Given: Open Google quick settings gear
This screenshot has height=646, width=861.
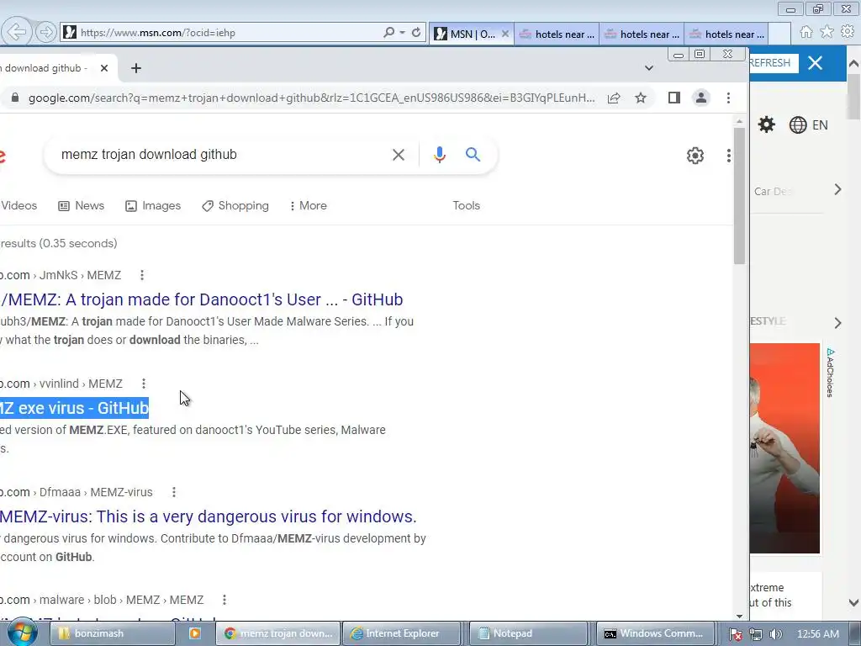Looking at the screenshot, I should [695, 156].
